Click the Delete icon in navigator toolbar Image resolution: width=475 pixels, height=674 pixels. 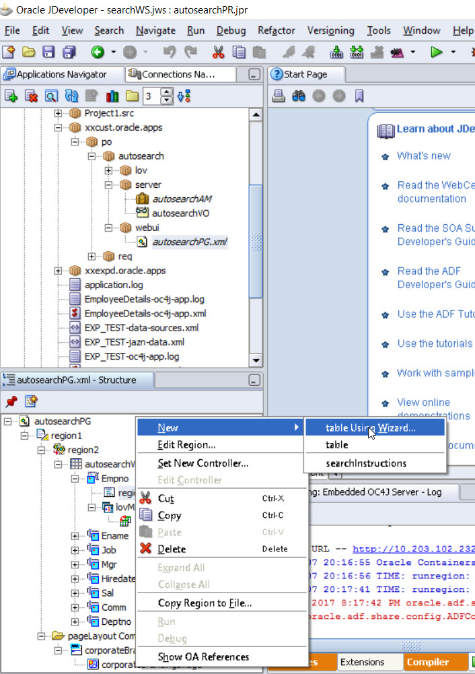[x=31, y=96]
